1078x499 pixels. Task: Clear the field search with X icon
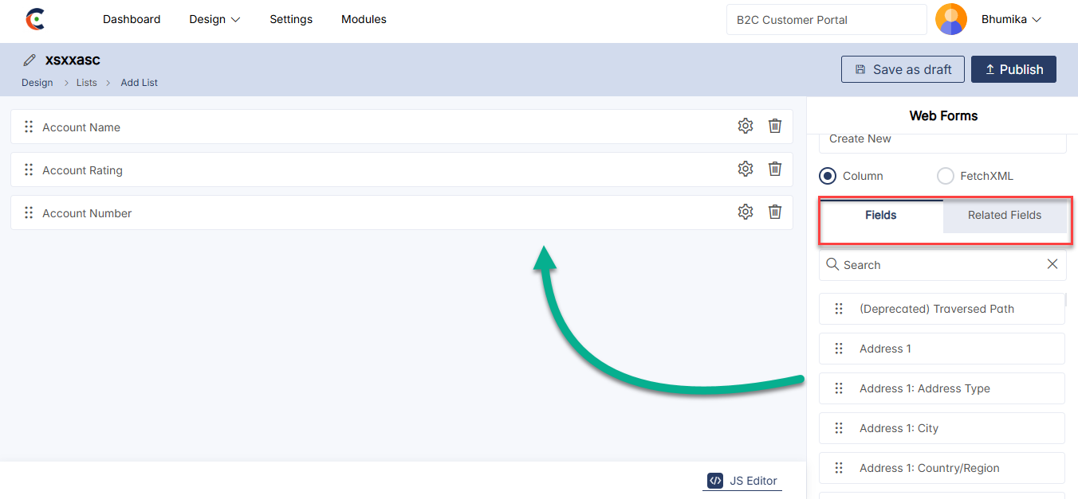point(1052,264)
